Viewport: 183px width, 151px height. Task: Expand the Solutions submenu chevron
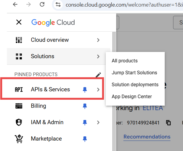[x=98, y=56]
